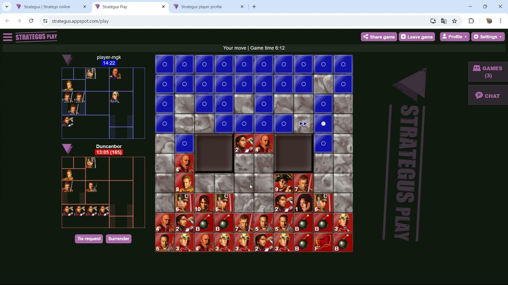Click the Your move game time status
The image size is (508, 285).
254,48
